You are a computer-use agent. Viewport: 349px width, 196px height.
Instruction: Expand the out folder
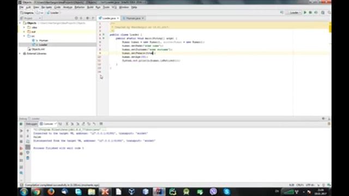point(24,32)
